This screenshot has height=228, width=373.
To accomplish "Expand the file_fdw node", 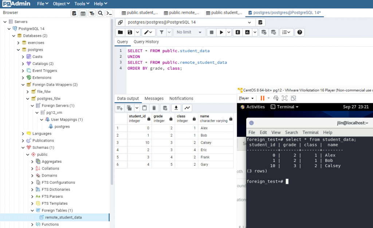I will (x=28, y=92).
